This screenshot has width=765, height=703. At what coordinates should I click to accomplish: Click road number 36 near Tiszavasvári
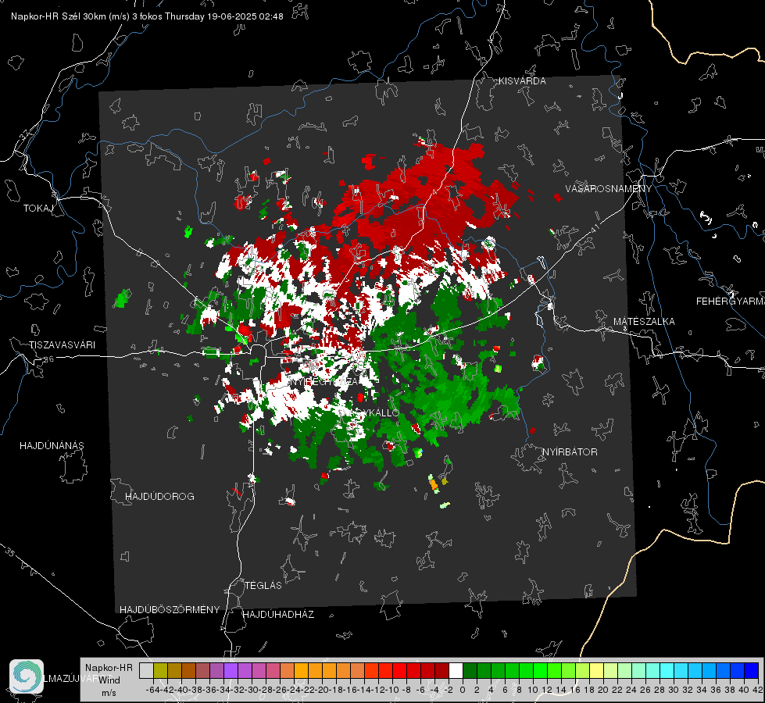tap(48, 359)
